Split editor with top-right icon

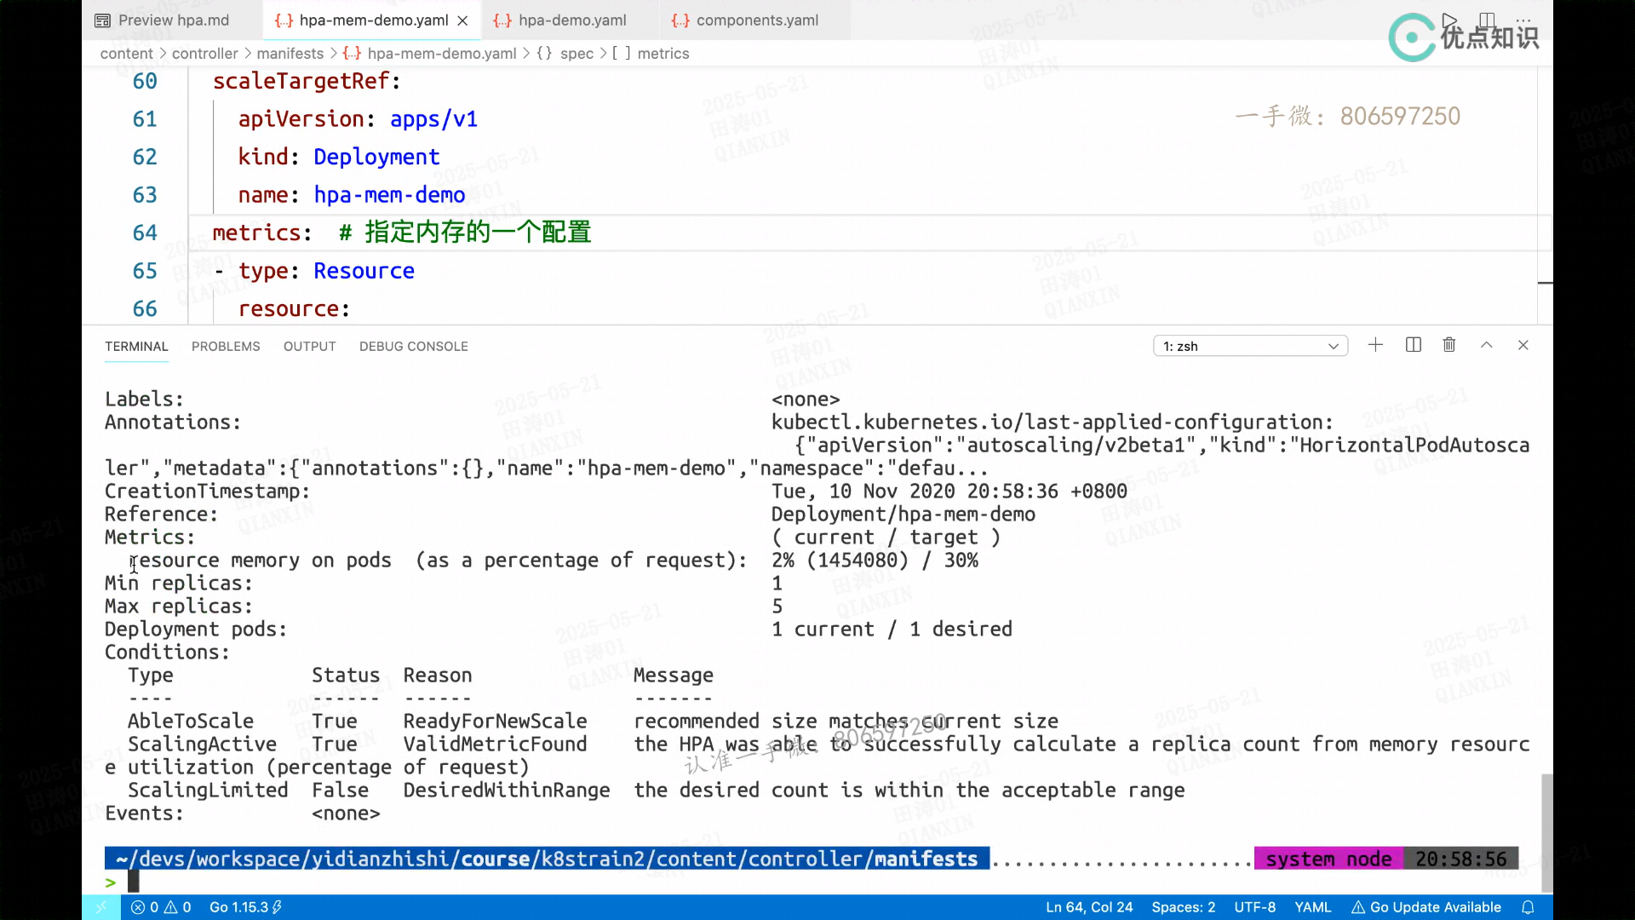click(1487, 20)
